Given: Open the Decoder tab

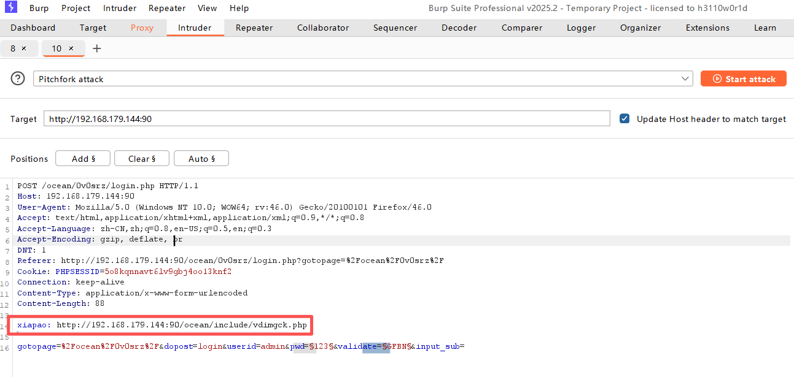Looking at the screenshot, I should (x=459, y=28).
